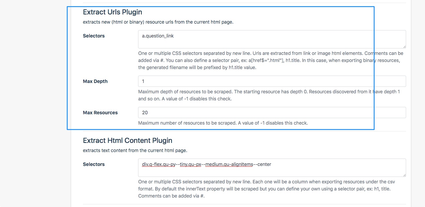Click the value 20 in Max Resources
The width and height of the screenshot is (425, 207).
[x=144, y=113]
